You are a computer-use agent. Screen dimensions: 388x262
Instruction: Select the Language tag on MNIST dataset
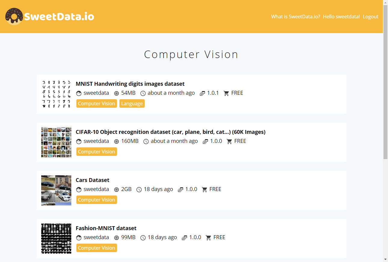pyautogui.click(x=132, y=103)
